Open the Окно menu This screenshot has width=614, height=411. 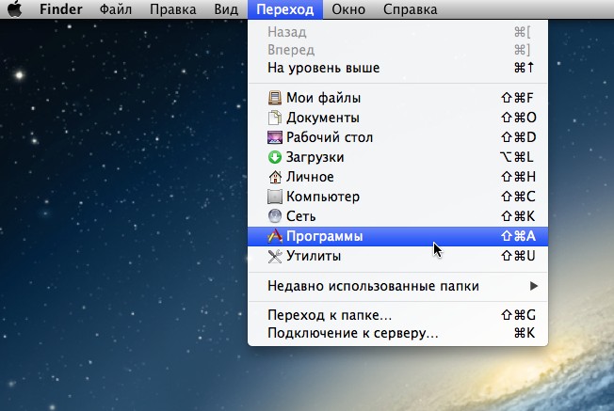(x=348, y=9)
